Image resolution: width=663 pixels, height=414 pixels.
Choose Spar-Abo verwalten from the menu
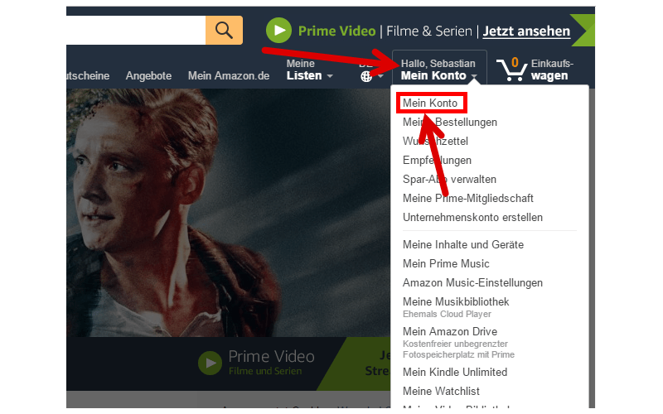(449, 179)
